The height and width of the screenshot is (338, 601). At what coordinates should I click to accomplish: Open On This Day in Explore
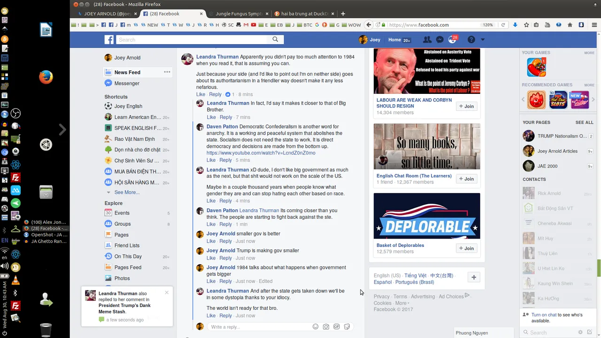pos(128,256)
